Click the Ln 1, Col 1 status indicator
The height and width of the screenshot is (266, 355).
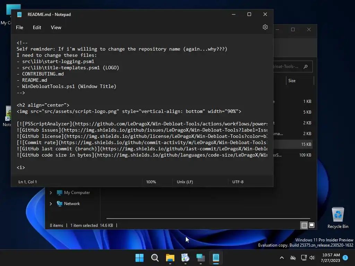pyautogui.click(x=28, y=182)
